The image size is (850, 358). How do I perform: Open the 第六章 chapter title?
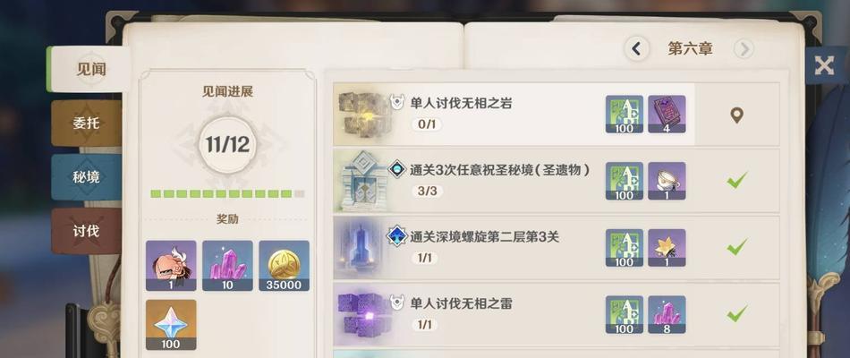(x=690, y=49)
